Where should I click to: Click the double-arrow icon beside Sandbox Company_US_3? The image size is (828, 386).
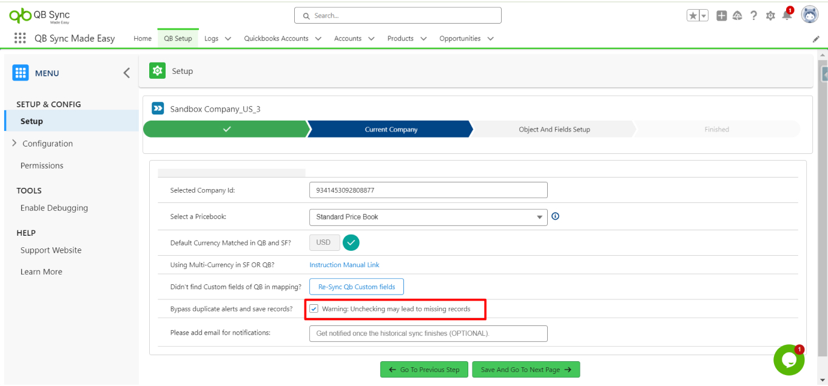point(158,108)
